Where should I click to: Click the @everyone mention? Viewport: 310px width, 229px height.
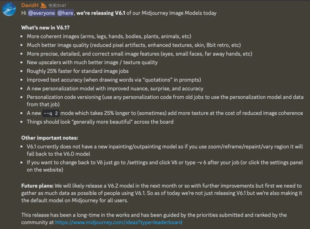click(x=42, y=13)
